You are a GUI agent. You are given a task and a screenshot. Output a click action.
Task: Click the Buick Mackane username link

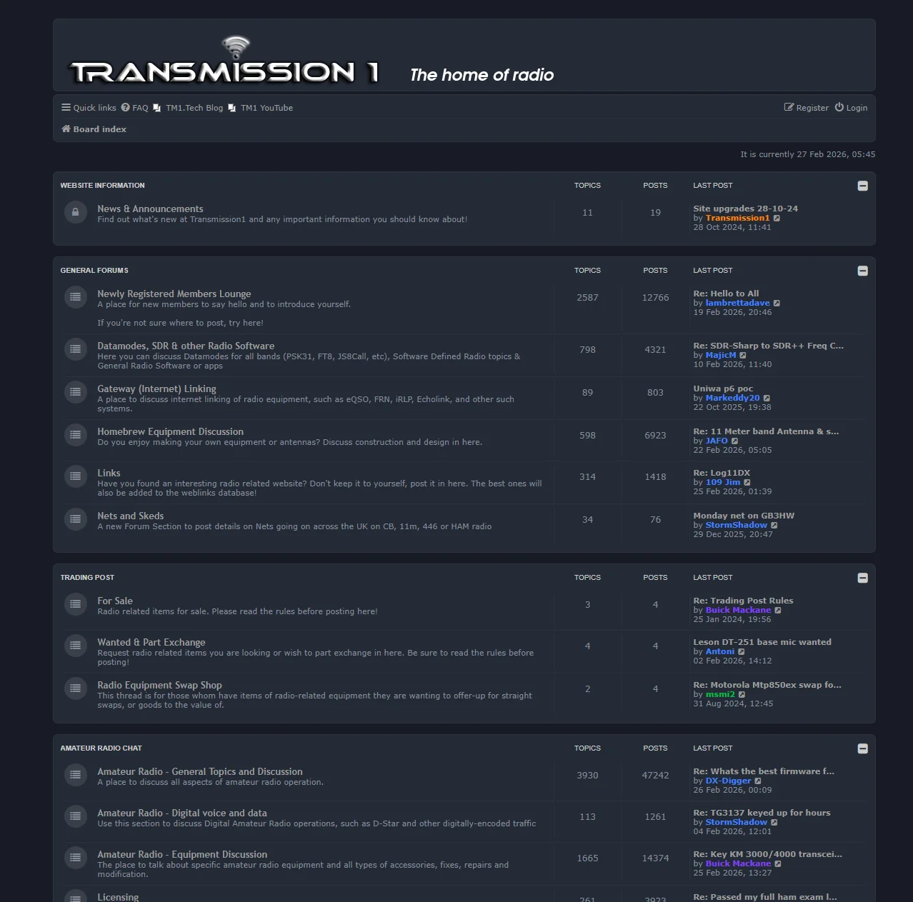[737, 609]
